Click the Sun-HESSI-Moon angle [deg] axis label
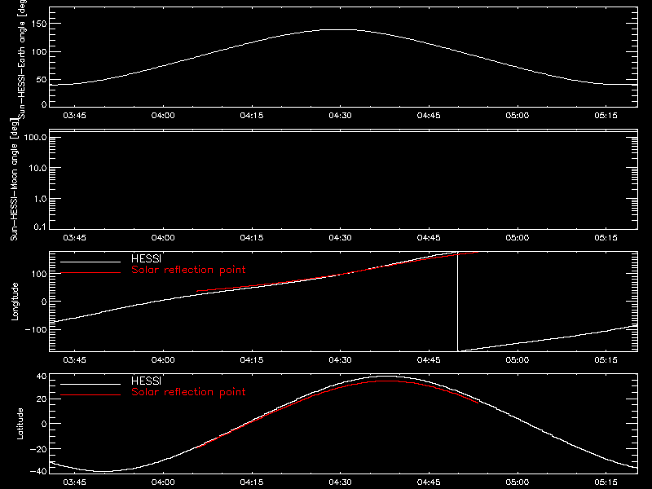 14,179
